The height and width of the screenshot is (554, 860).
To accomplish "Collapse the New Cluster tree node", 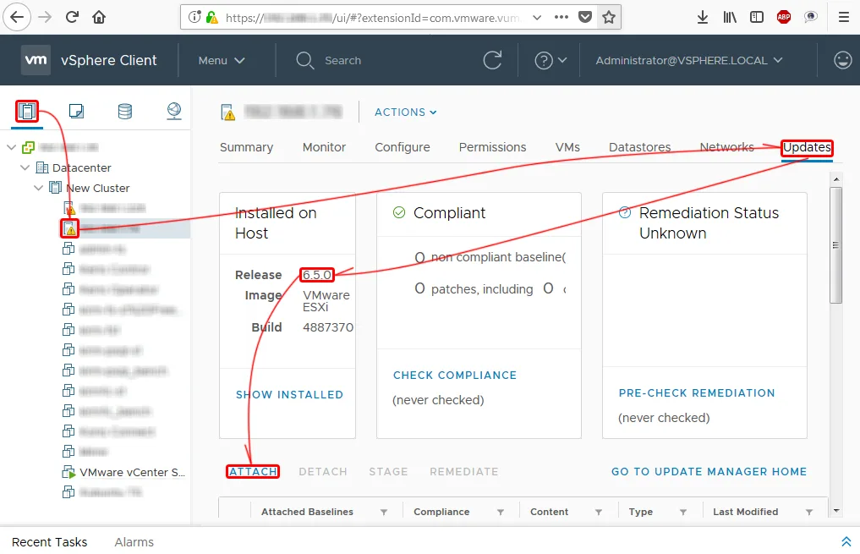I will click(38, 188).
